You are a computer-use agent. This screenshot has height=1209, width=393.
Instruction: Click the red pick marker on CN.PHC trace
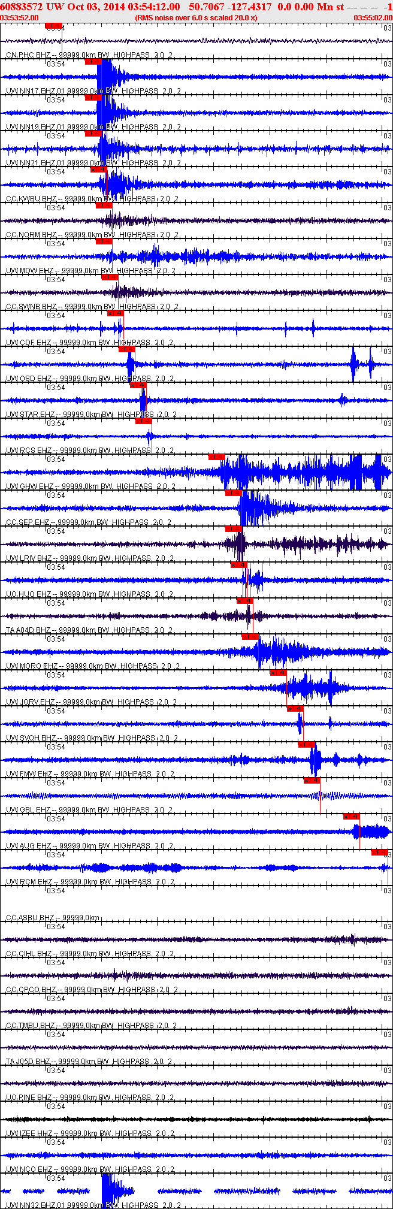tap(53, 26)
